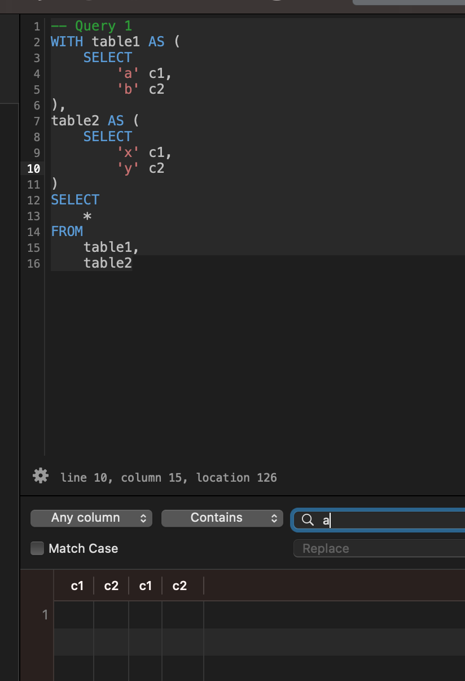Toggle the Match Case checkbox
This screenshot has height=681, width=465.
click(37, 548)
